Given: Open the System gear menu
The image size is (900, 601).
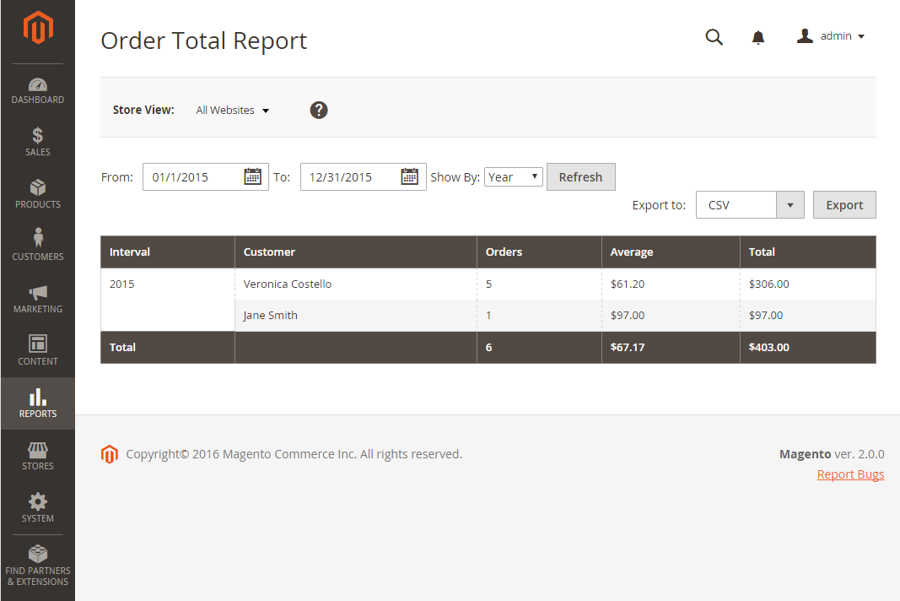Looking at the screenshot, I should 37,507.
